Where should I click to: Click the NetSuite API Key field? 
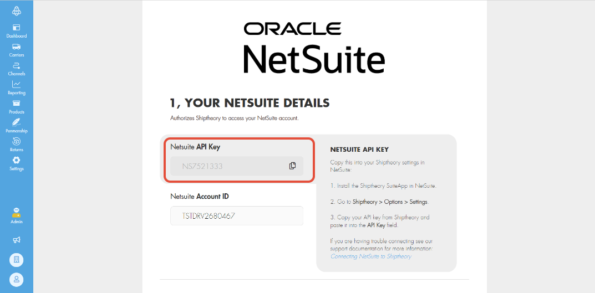click(227, 166)
